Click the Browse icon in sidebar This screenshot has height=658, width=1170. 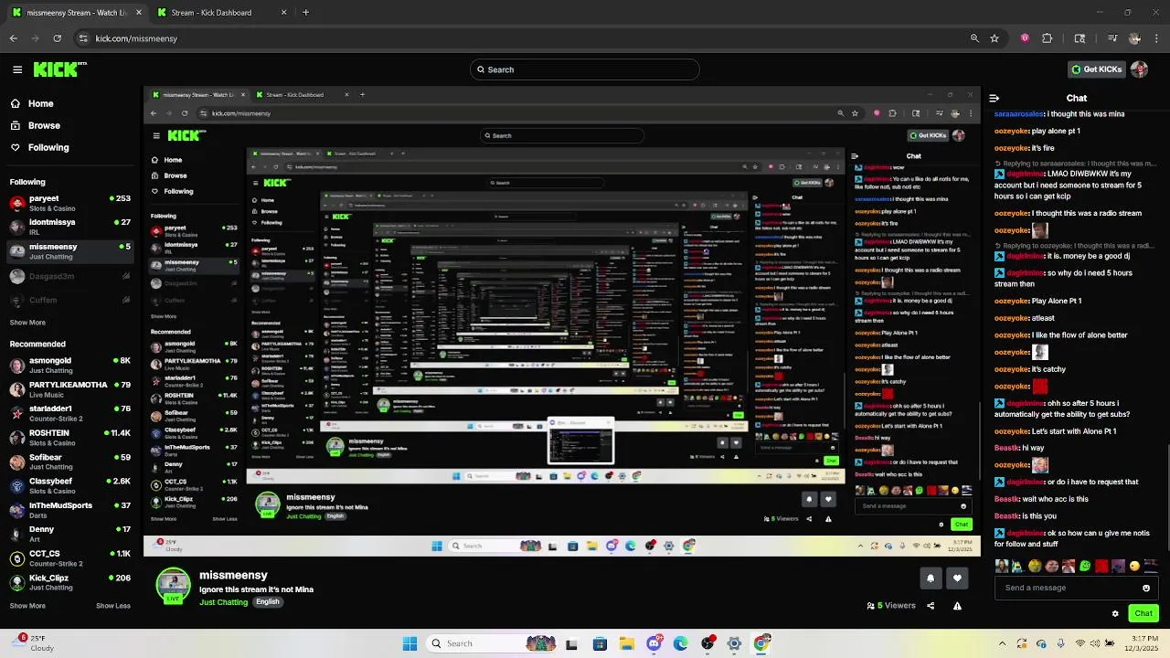click(16, 125)
